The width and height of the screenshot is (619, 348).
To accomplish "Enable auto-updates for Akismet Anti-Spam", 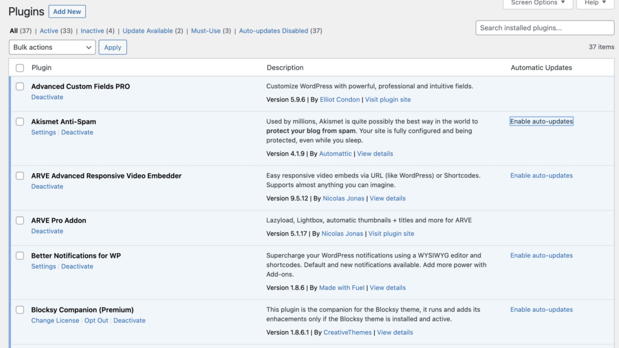I will pyautogui.click(x=541, y=122).
